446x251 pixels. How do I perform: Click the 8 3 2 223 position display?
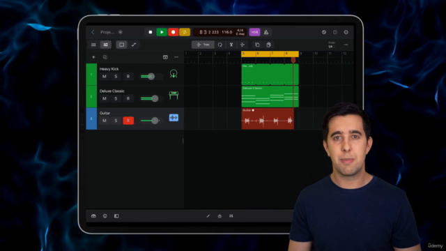coord(209,32)
